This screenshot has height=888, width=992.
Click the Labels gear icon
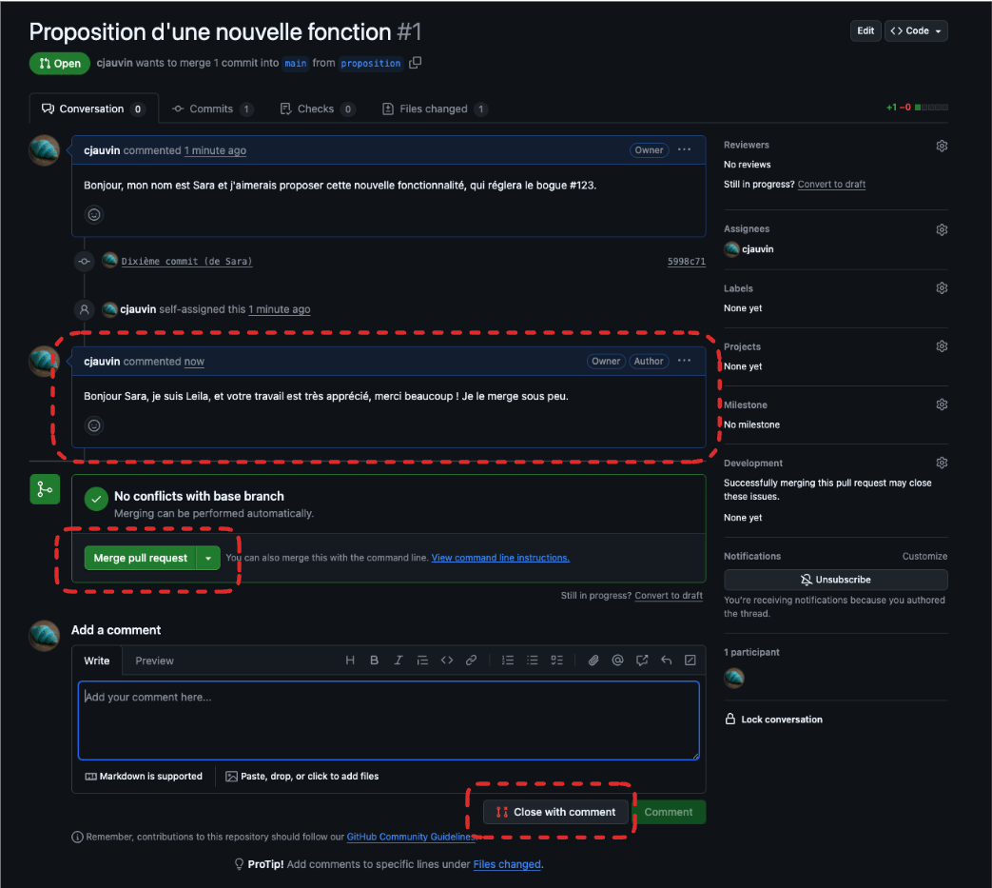pos(941,288)
